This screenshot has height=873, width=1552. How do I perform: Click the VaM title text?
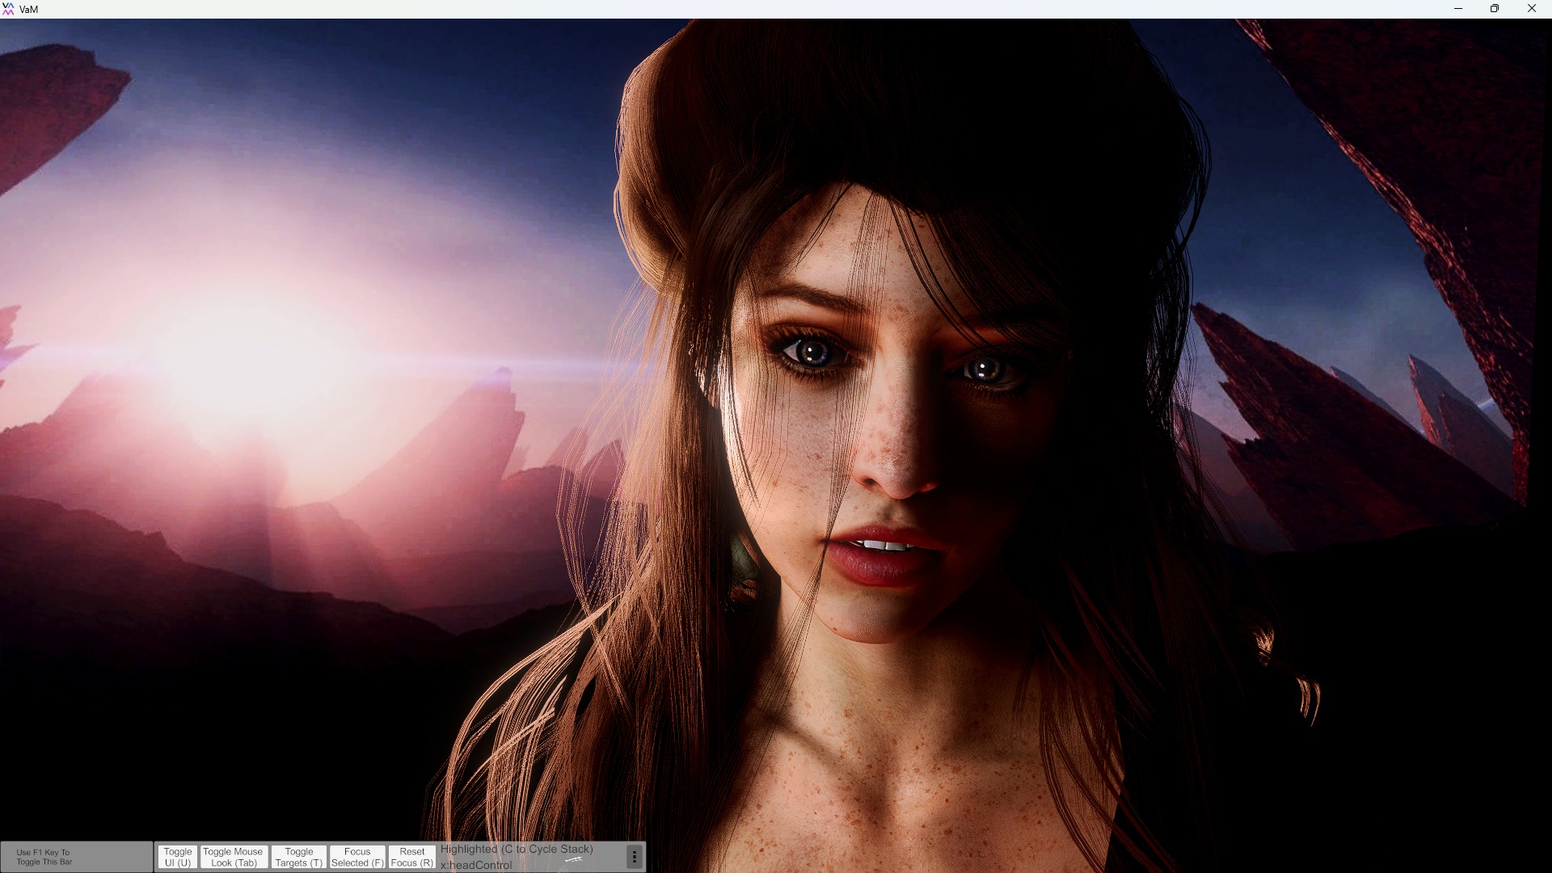28,10
